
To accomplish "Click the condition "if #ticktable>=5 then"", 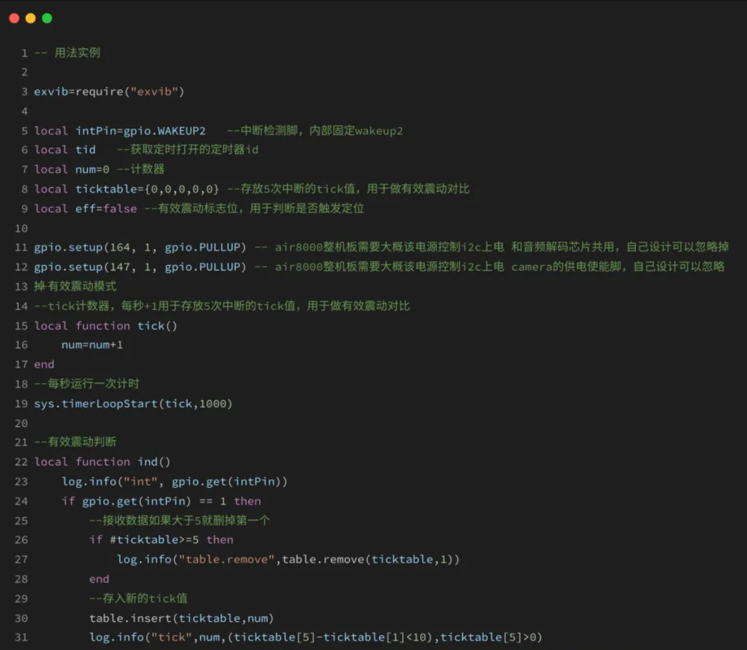I will pyautogui.click(x=161, y=540).
